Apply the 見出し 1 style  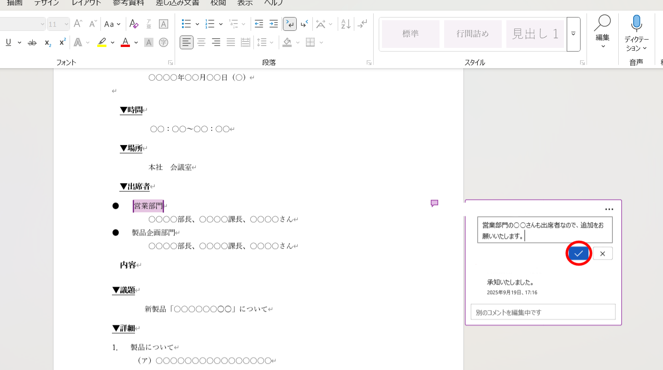[535, 34]
